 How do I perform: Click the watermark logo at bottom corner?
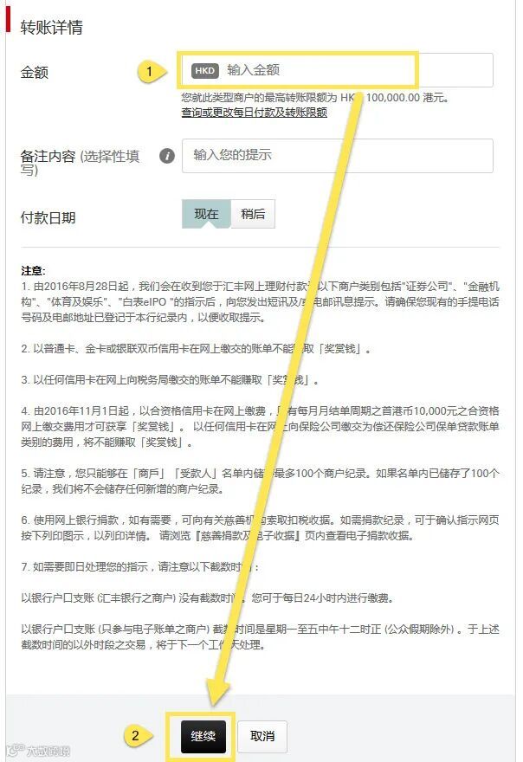point(38,751)
